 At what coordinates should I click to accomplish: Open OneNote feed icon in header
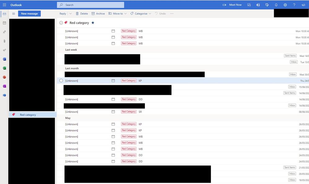point(258,5)
